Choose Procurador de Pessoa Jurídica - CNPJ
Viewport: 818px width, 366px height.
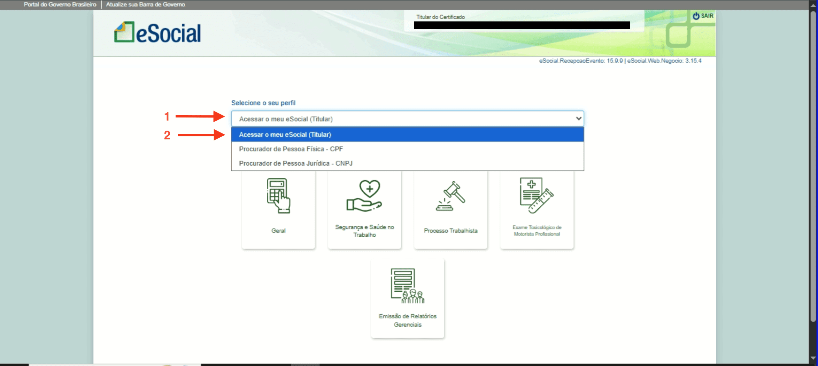(296, 163)
